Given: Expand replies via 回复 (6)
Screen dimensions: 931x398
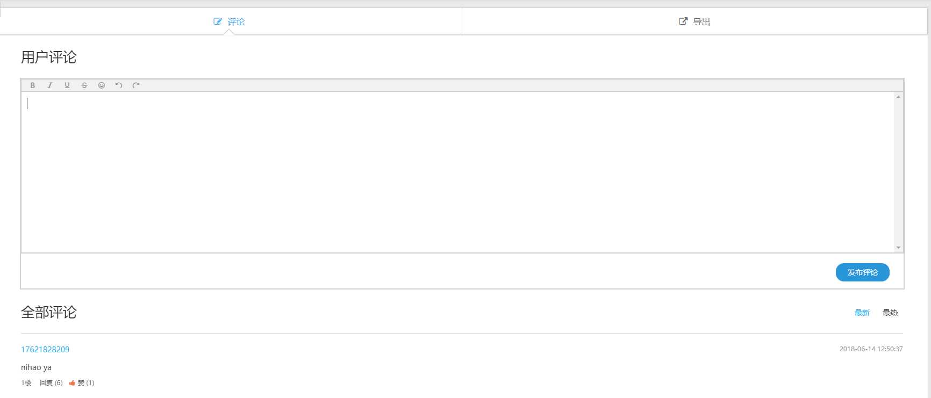Looking at the screenshot, I should 51,383.
